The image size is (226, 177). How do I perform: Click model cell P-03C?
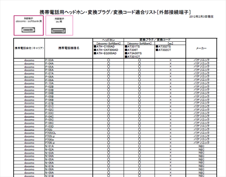pos(69,113)
